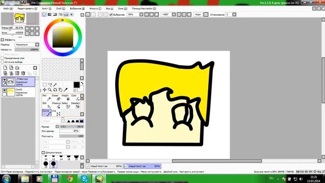The height and width of the screenshot is (183, 325).
Task: Open the Файл menu
Action: 8,9
